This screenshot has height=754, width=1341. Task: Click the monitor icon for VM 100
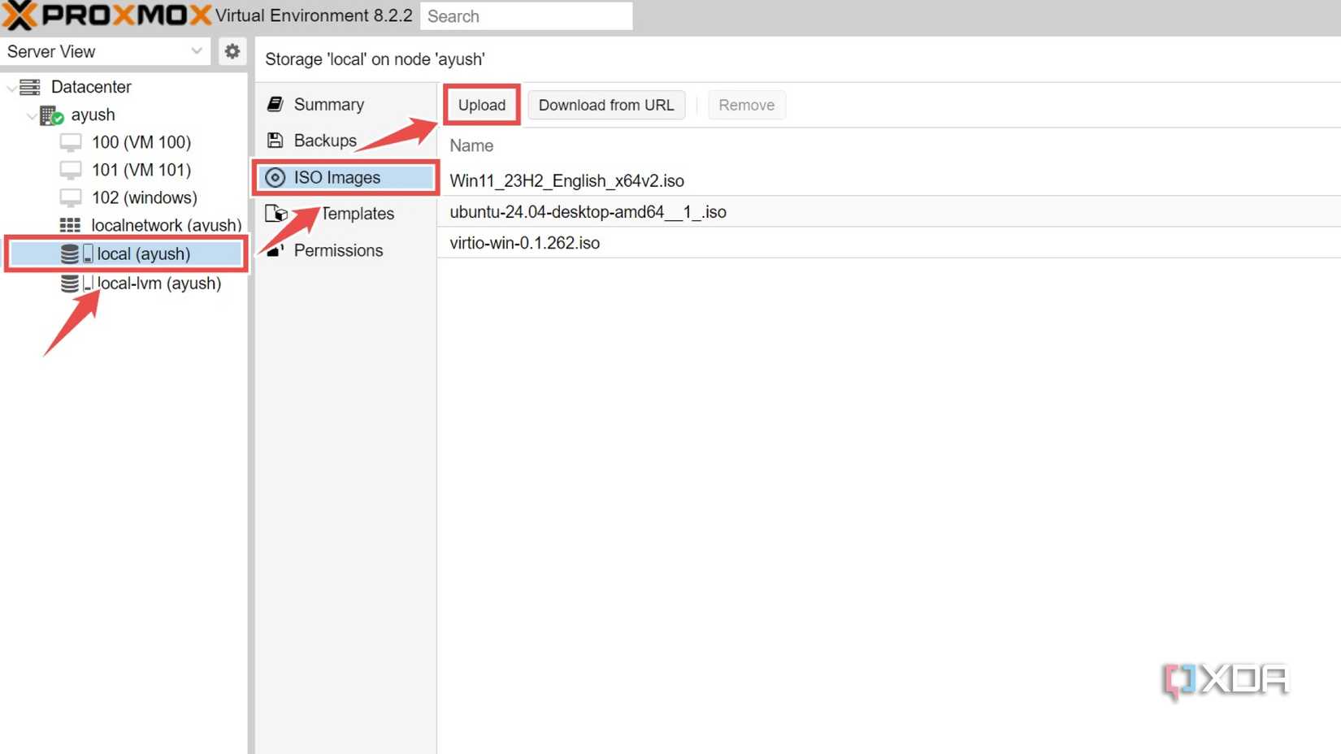pos(71,143)
